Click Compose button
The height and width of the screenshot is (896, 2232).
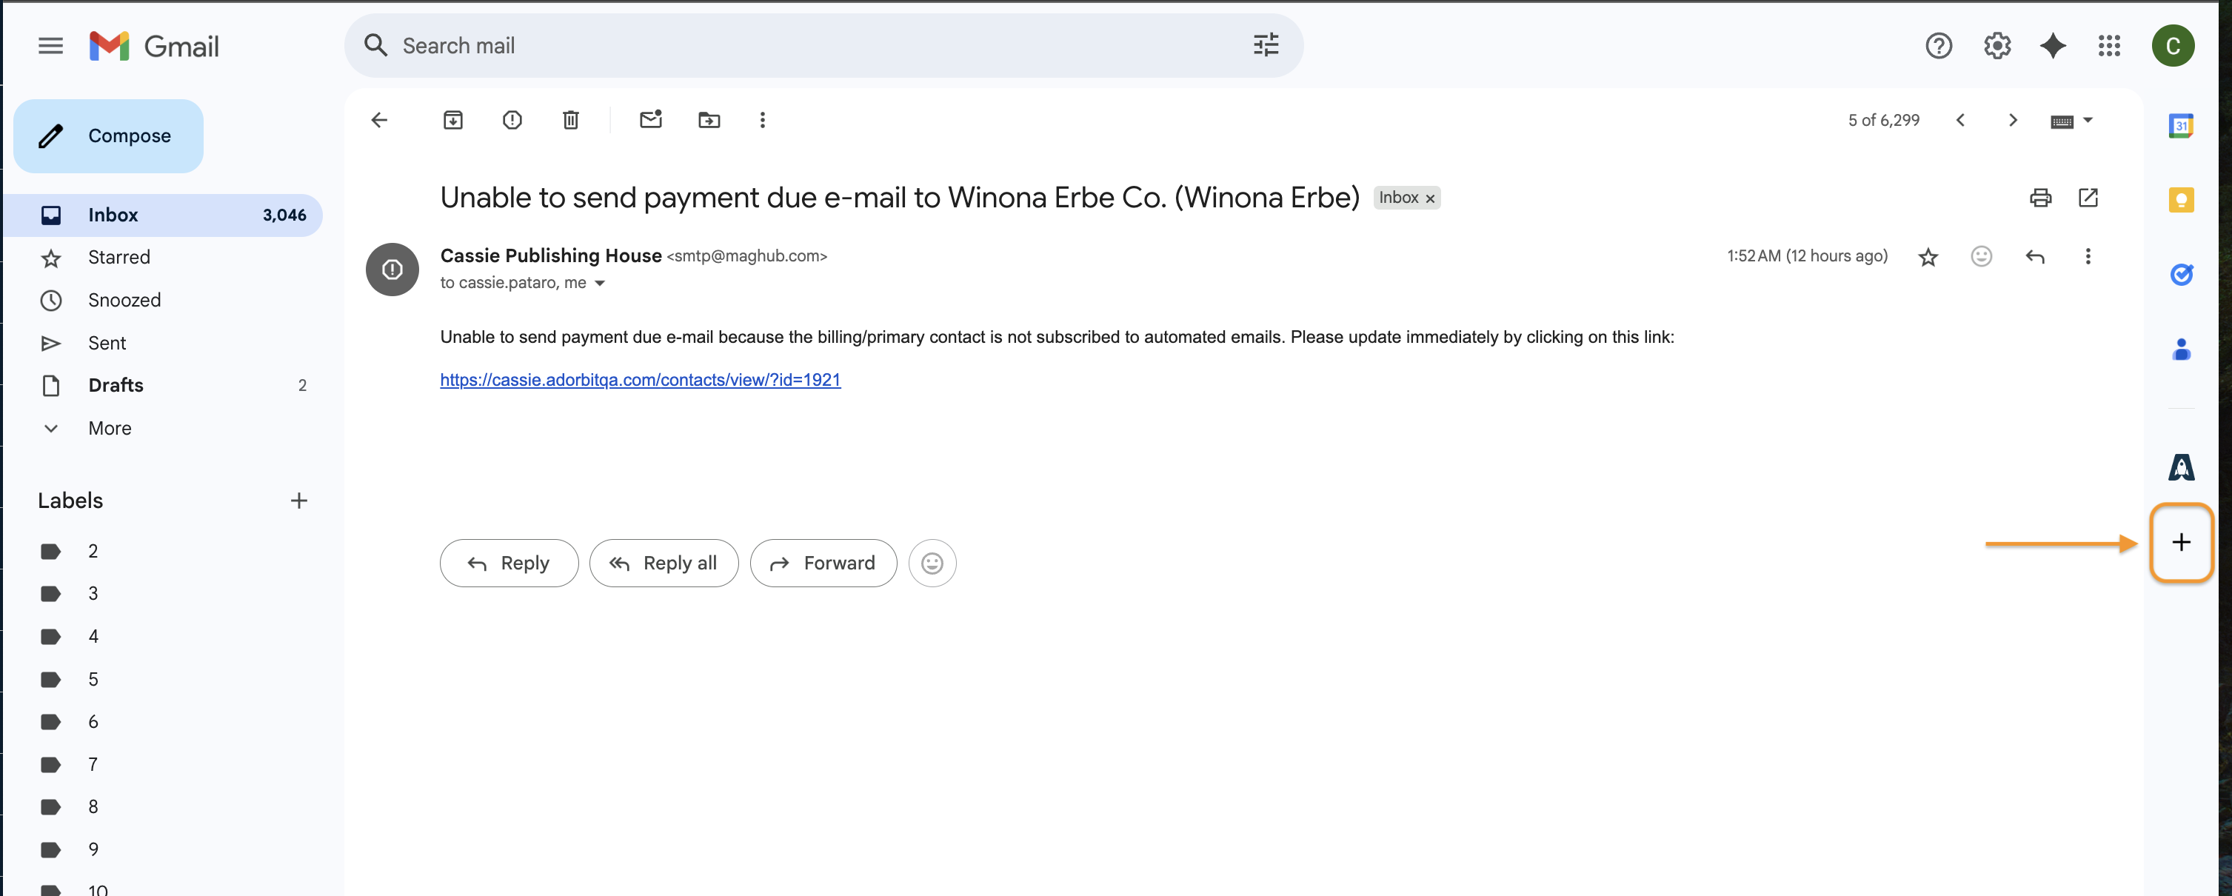(x=108, y=136)
